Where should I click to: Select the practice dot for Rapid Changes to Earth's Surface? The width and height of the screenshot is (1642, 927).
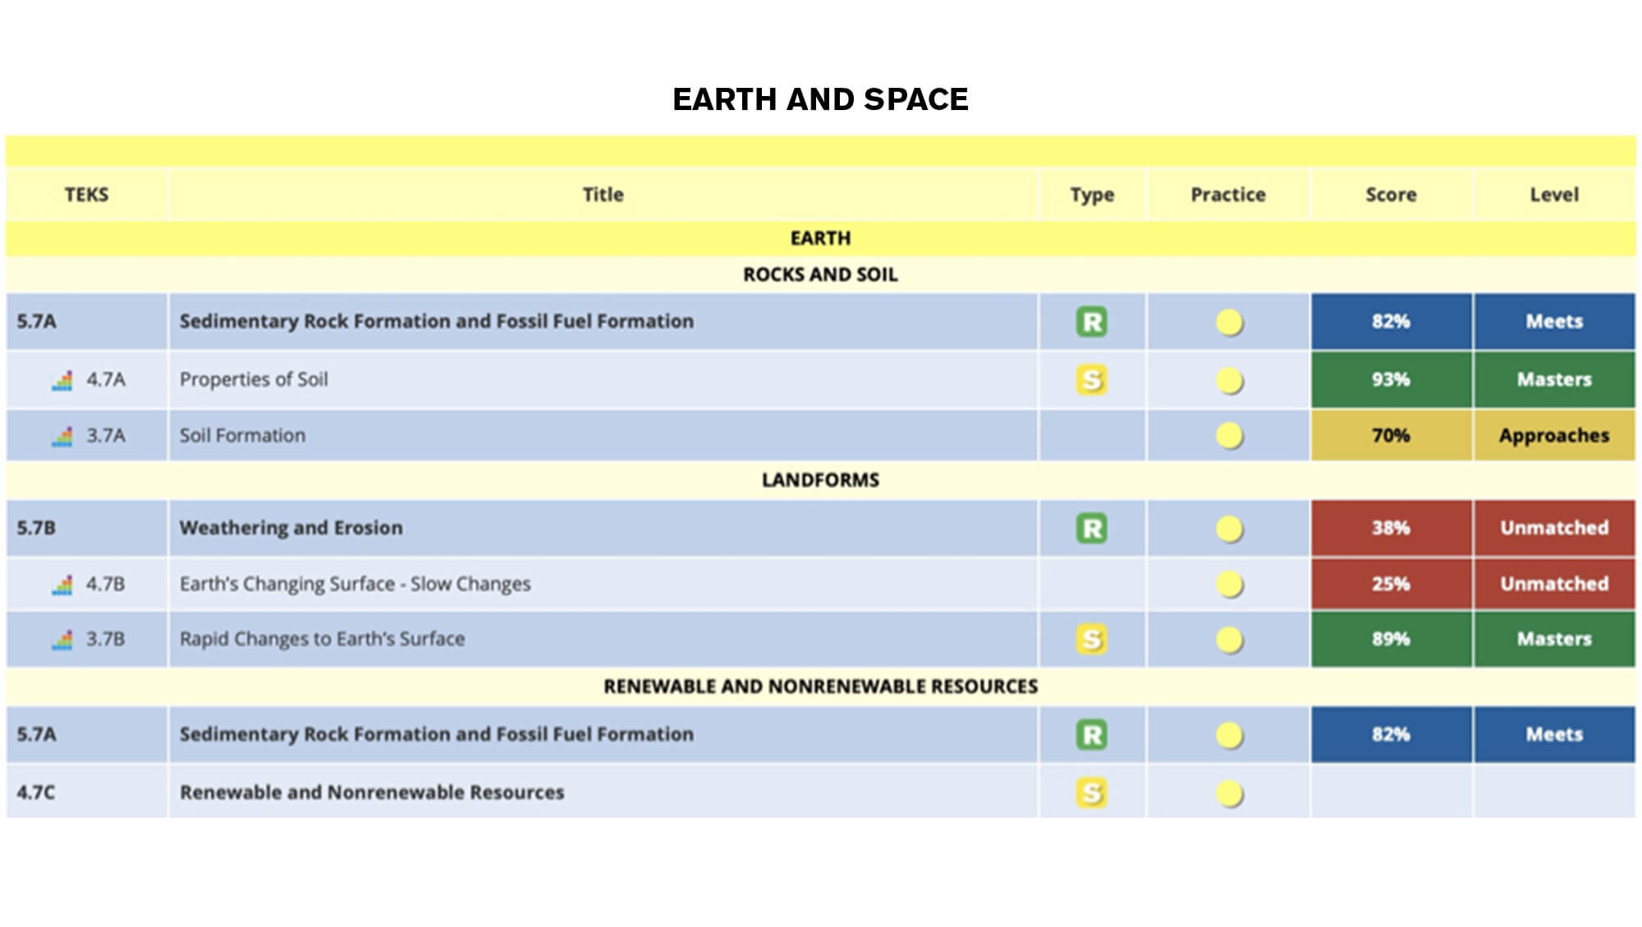coord(1229,640)
